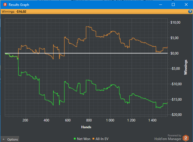Viewport: 193px width, 142px height.
Task: Click the -$5,00 y-axis label
Action: [x=175, y=69]
